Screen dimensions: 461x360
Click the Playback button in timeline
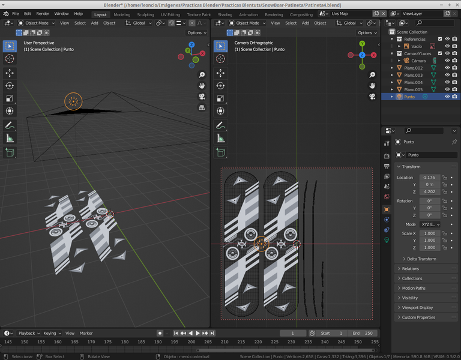pyautogui.click(x=28, y=333)
